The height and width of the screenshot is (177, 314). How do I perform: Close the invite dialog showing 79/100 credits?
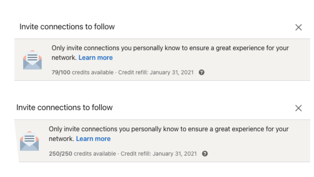(x=298, y=27)
